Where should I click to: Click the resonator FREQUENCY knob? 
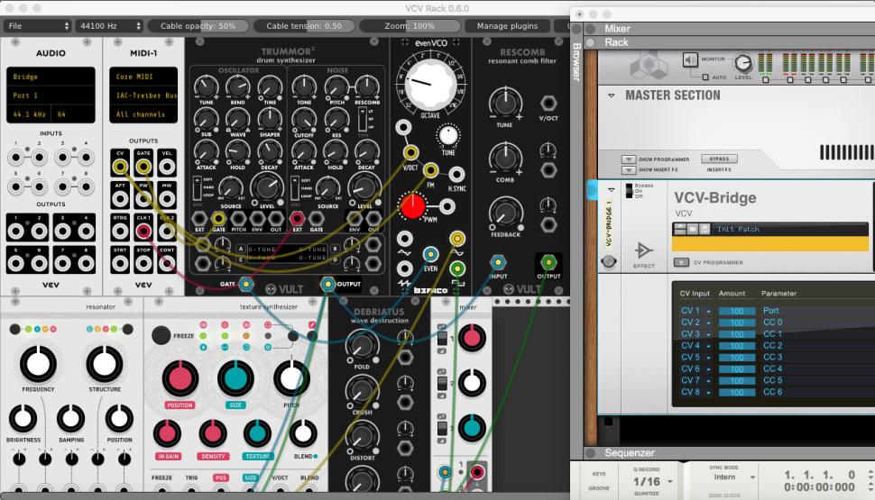pos(38,365)
